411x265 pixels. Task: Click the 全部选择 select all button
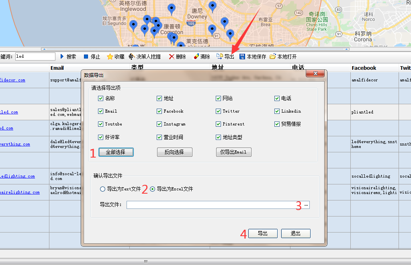[116, 152]
